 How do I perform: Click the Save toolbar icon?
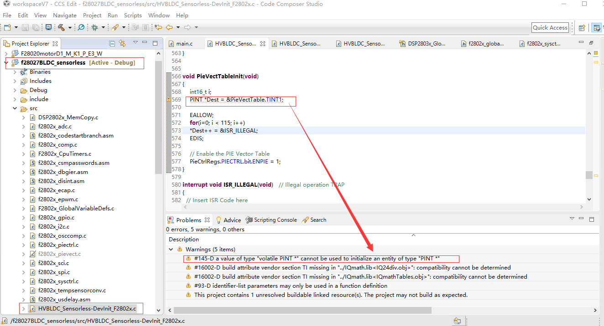pos(26,27)
